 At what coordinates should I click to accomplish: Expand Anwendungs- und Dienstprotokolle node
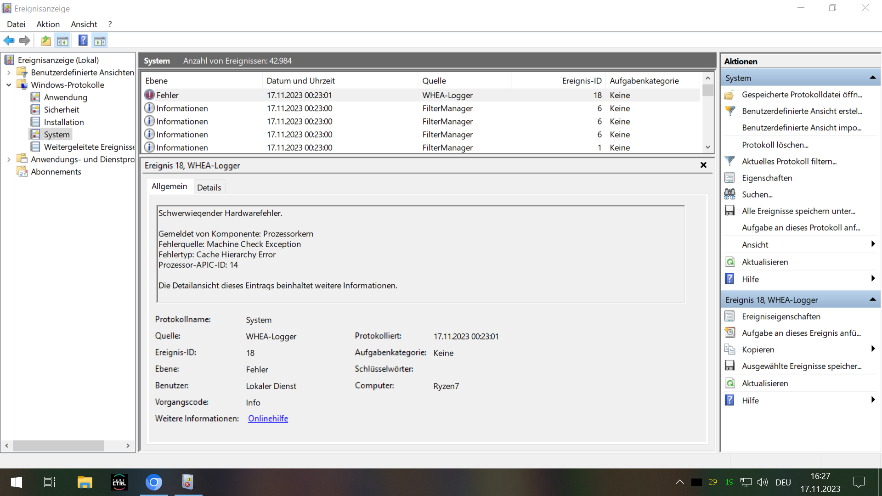(x=9, y=159)
